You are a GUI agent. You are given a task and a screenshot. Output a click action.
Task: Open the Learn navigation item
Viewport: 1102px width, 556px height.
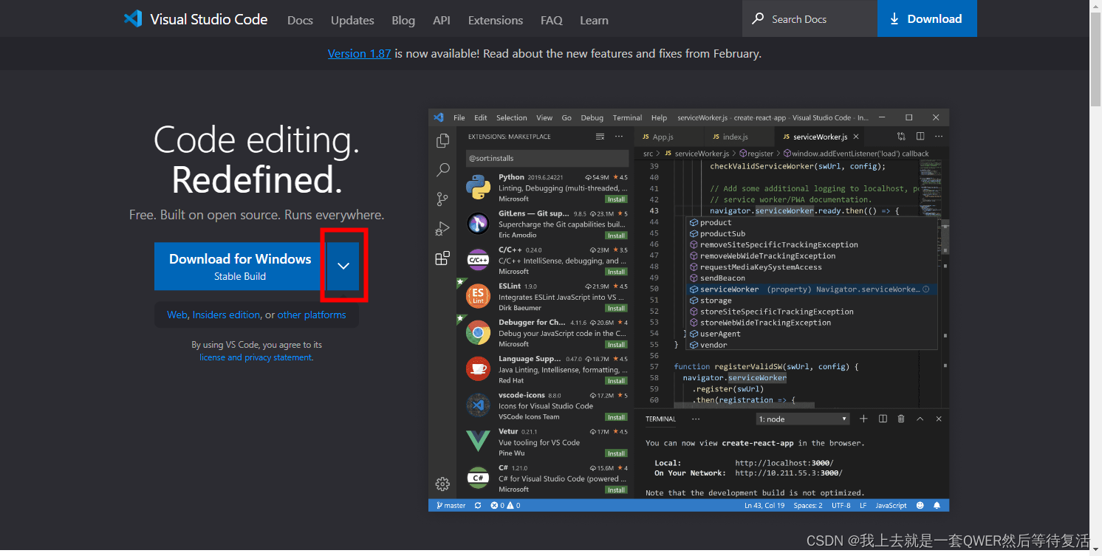pos(594,20)
